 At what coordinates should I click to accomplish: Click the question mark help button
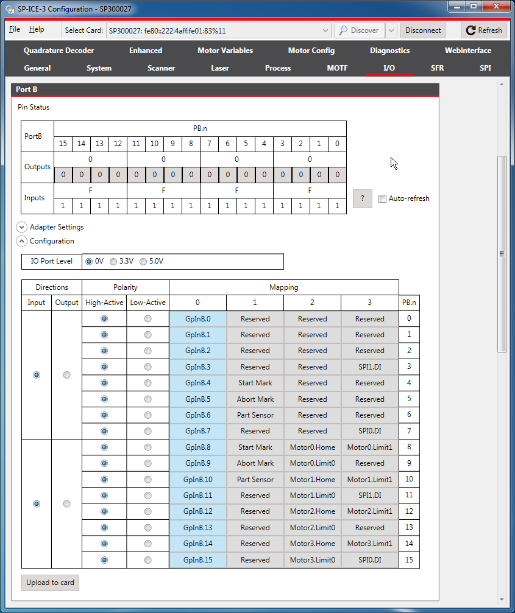363,198
